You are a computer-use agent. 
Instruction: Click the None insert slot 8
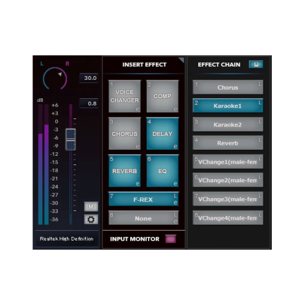click(x=144, y=218)
